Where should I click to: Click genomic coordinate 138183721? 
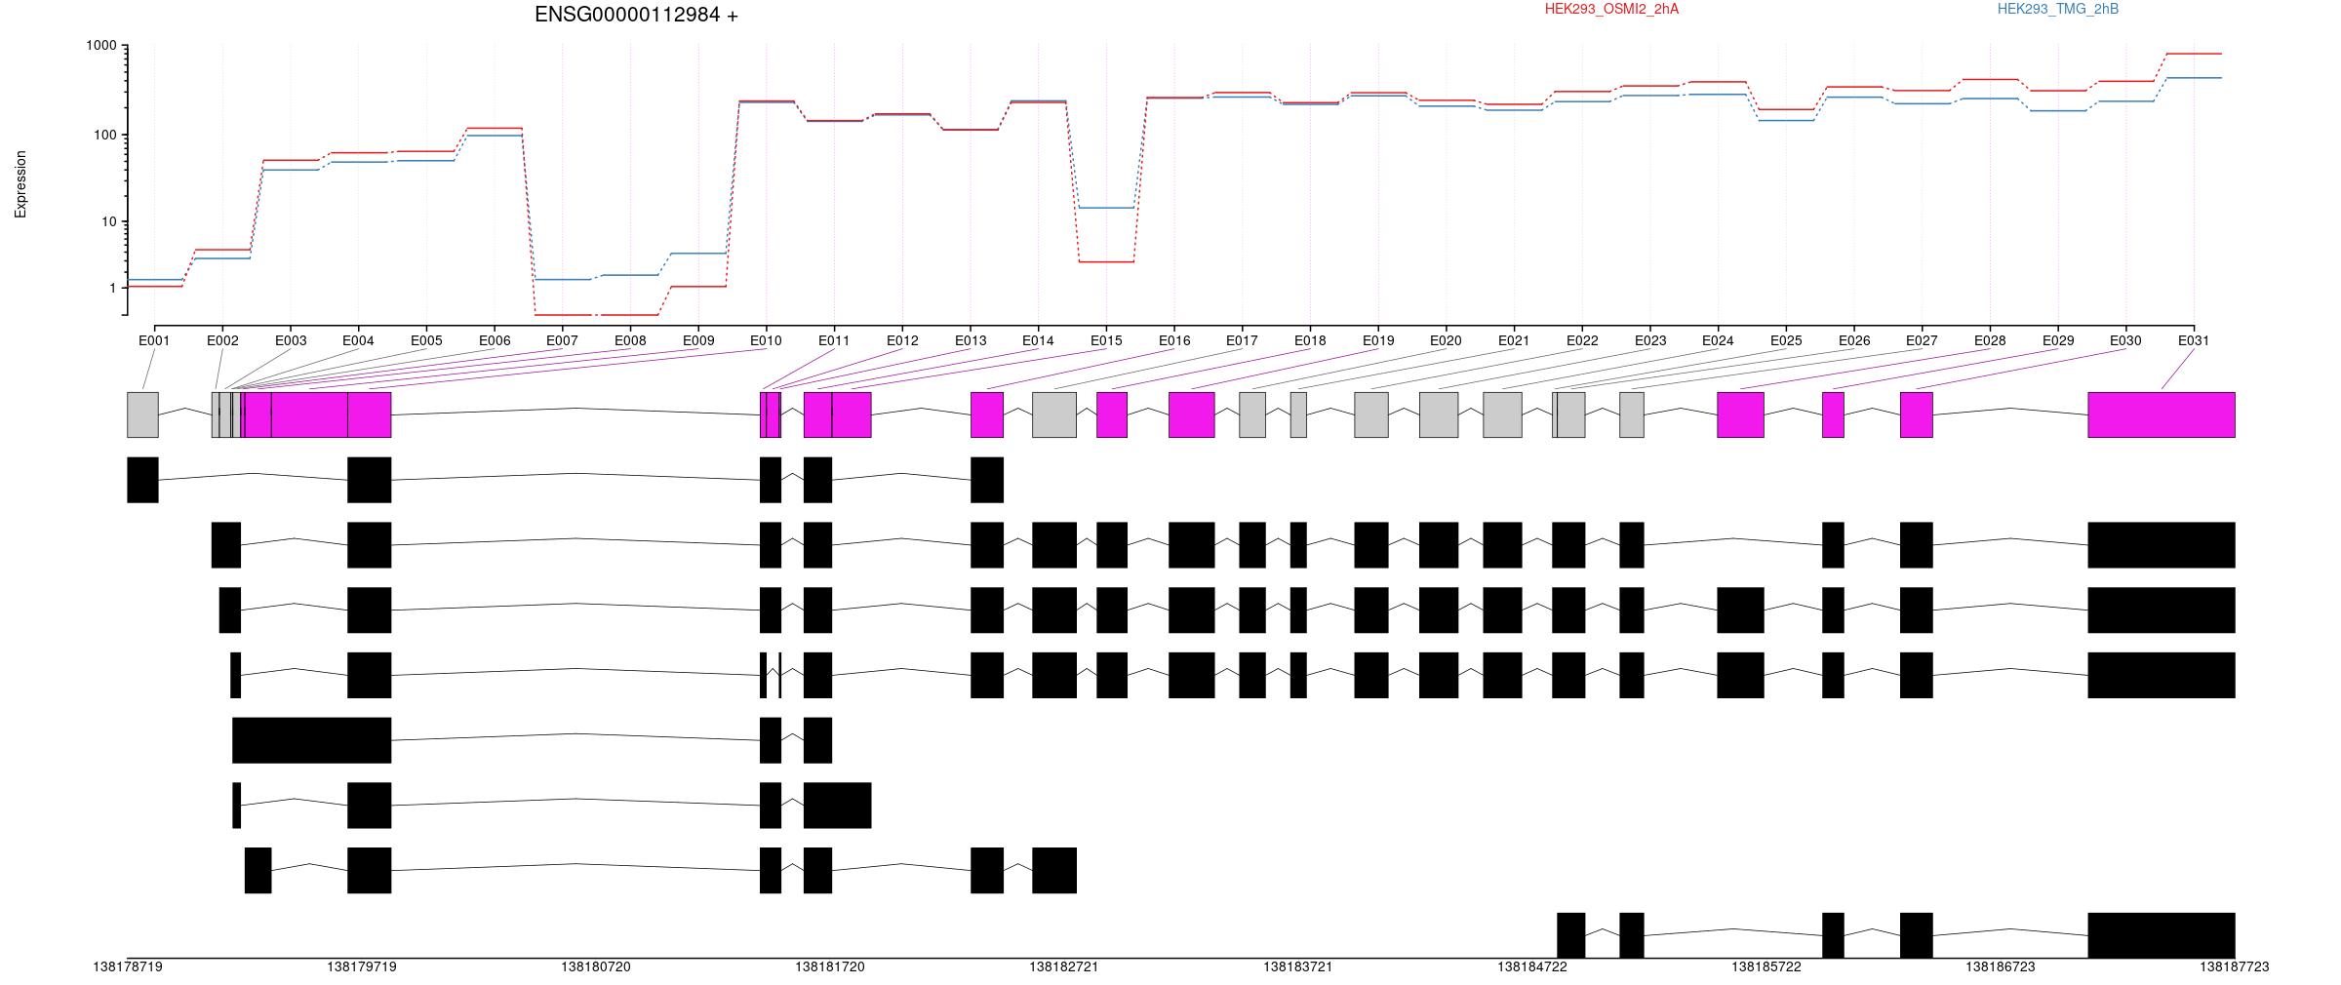(1298, 966)
